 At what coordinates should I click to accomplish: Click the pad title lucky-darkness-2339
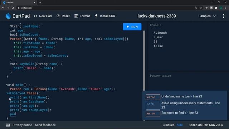click(x=157, y=16)
